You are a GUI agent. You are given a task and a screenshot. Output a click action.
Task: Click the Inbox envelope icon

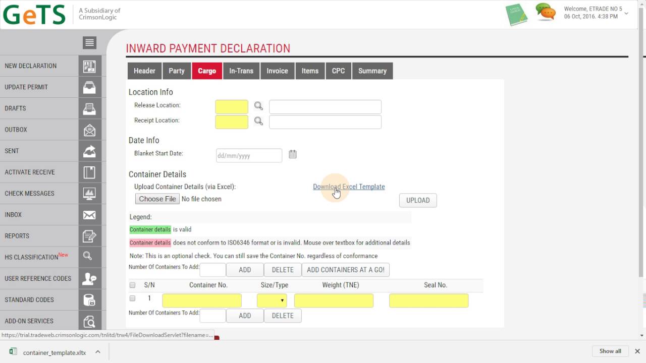(x=89, y=215)
